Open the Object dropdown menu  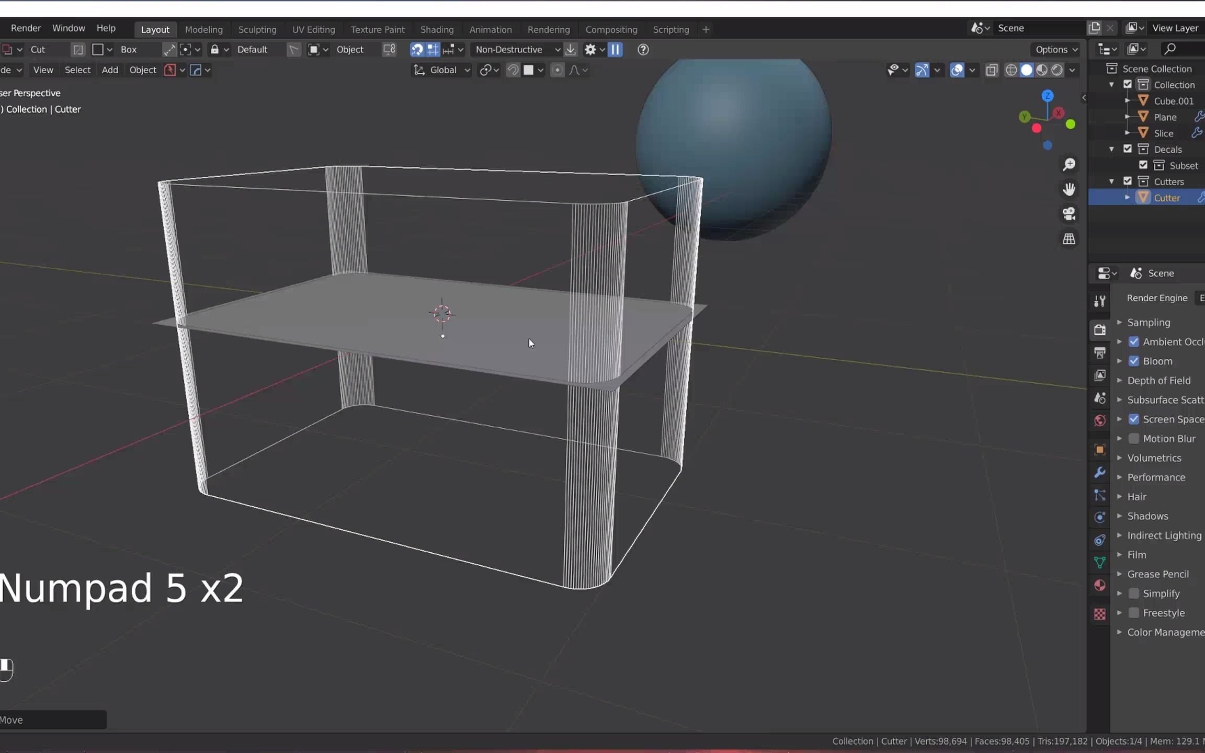(x=142, y=70)
